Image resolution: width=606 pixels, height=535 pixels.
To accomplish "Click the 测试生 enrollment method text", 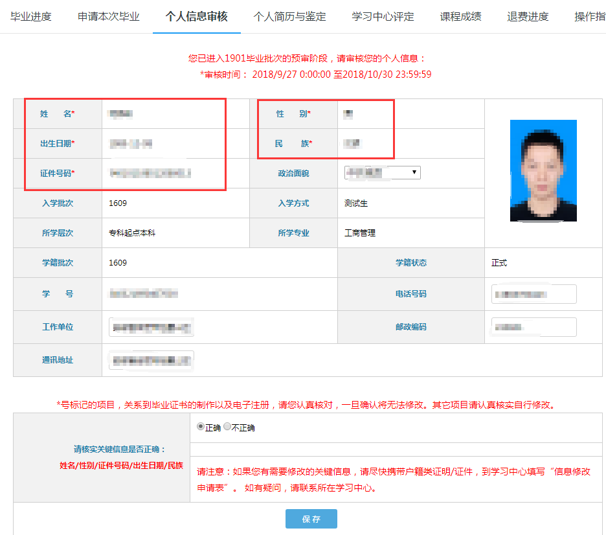I will 356,203.
